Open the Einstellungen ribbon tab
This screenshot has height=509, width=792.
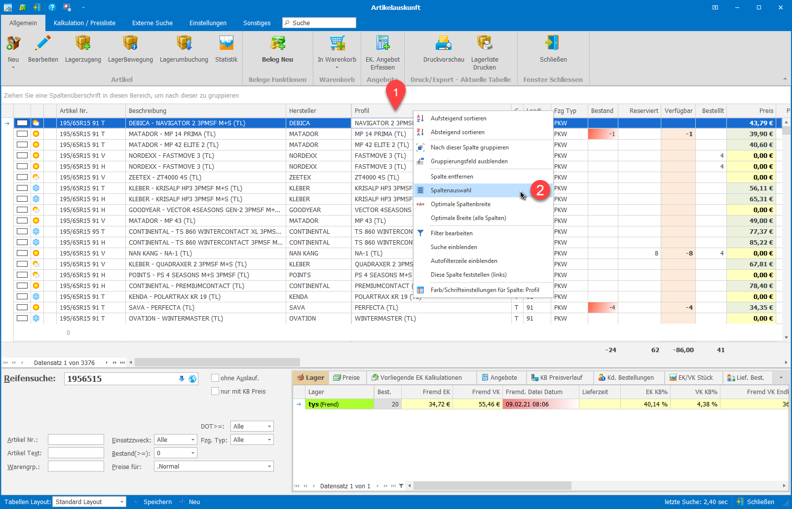click(x=208, y=23)
